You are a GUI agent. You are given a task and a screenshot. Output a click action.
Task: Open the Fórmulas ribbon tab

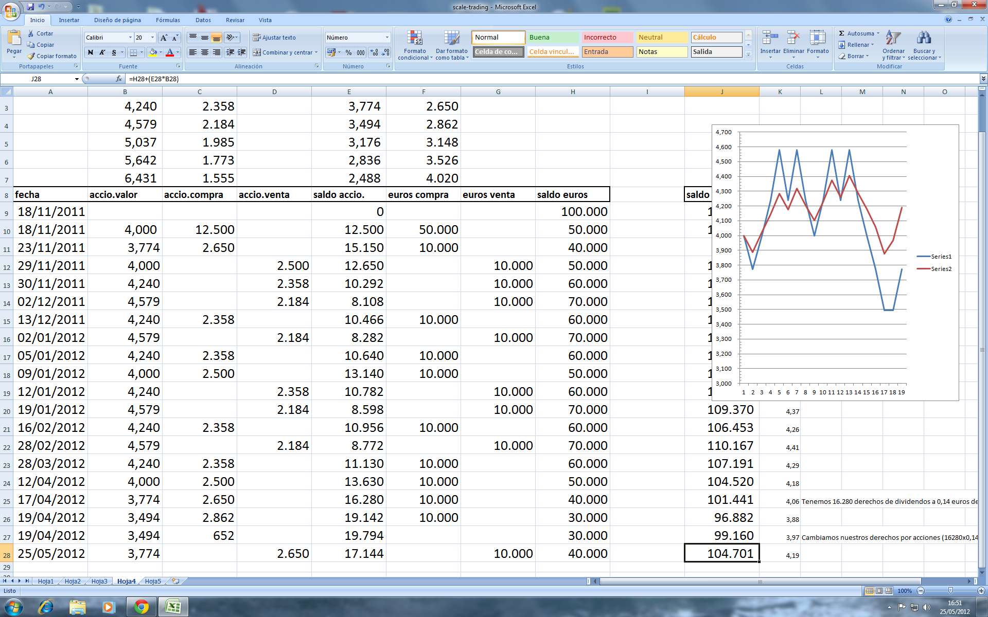(168, 20)
